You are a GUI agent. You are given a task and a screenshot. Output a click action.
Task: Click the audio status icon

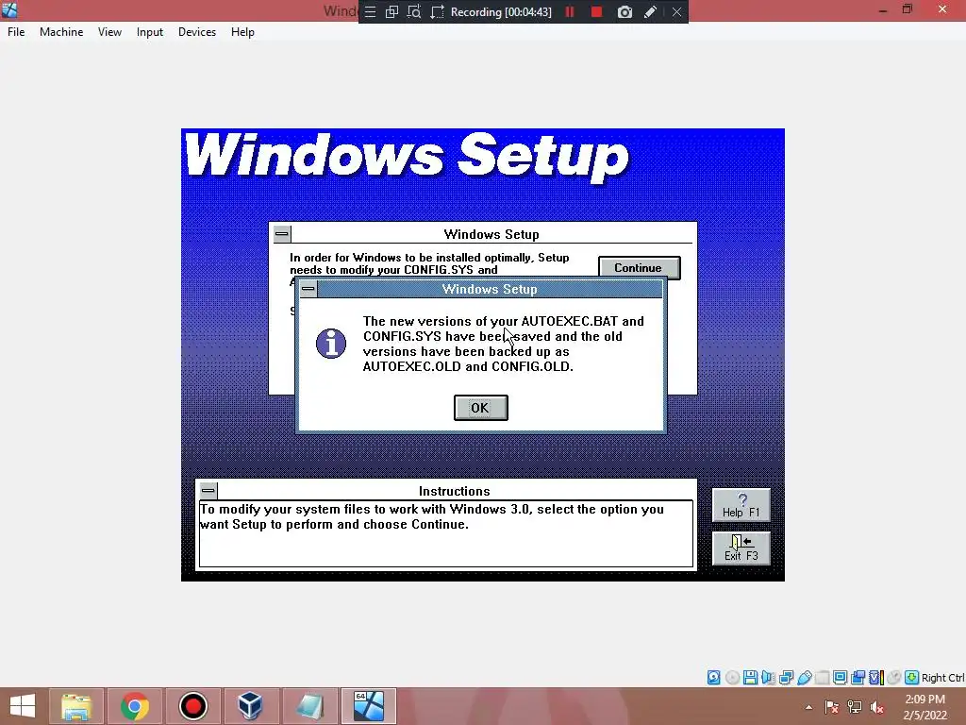coord(768,678)
